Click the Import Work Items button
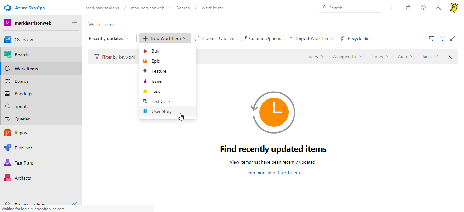Screen dimensions: 464x212 [x=311, y=38]
